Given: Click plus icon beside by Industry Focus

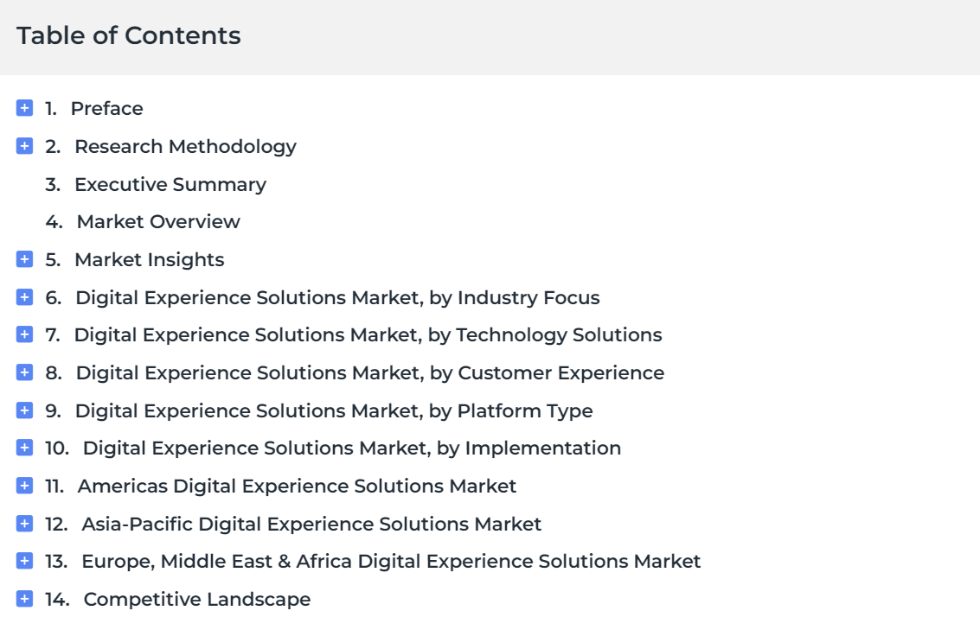Looking at the screenshot, I should coord(24,297).
